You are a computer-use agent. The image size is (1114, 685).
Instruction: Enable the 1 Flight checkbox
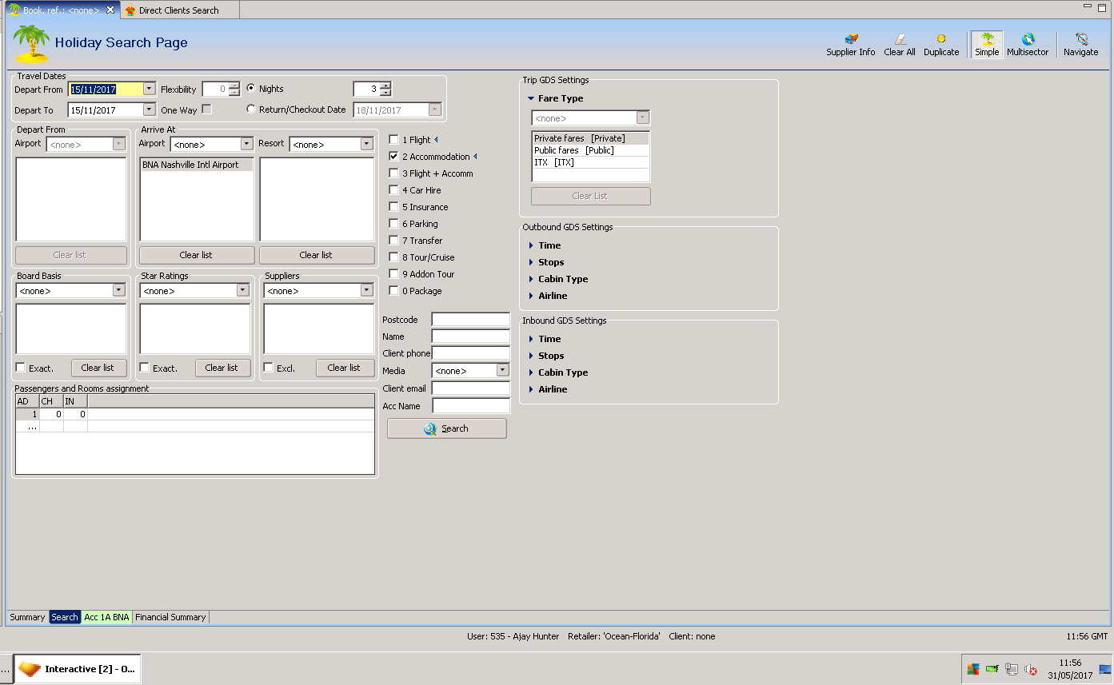click(393, 140)
